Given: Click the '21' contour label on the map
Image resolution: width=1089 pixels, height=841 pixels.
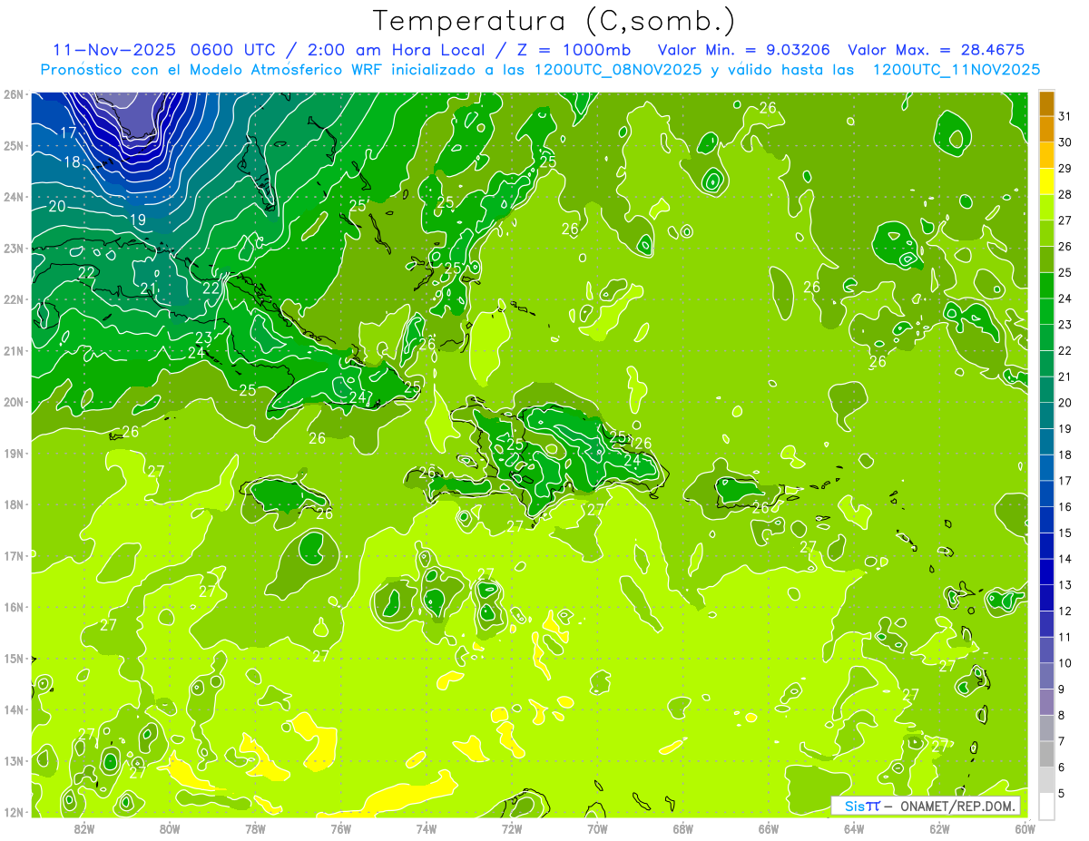Looking at the screenshot, I should coord(149,288).
